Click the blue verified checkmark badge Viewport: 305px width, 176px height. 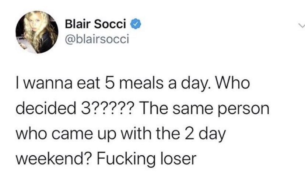(137, 24)
